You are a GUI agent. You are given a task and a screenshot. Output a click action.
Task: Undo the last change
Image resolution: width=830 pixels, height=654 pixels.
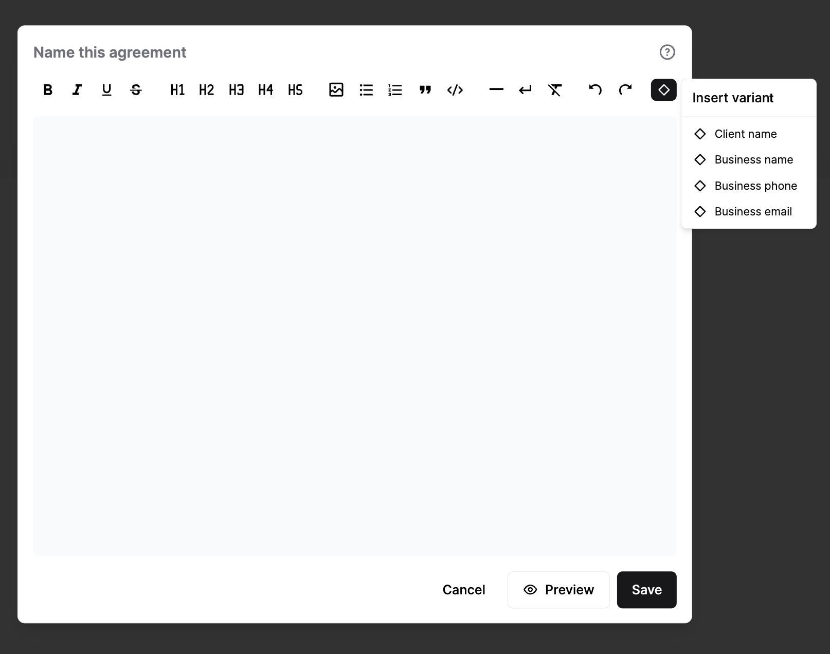596,90
